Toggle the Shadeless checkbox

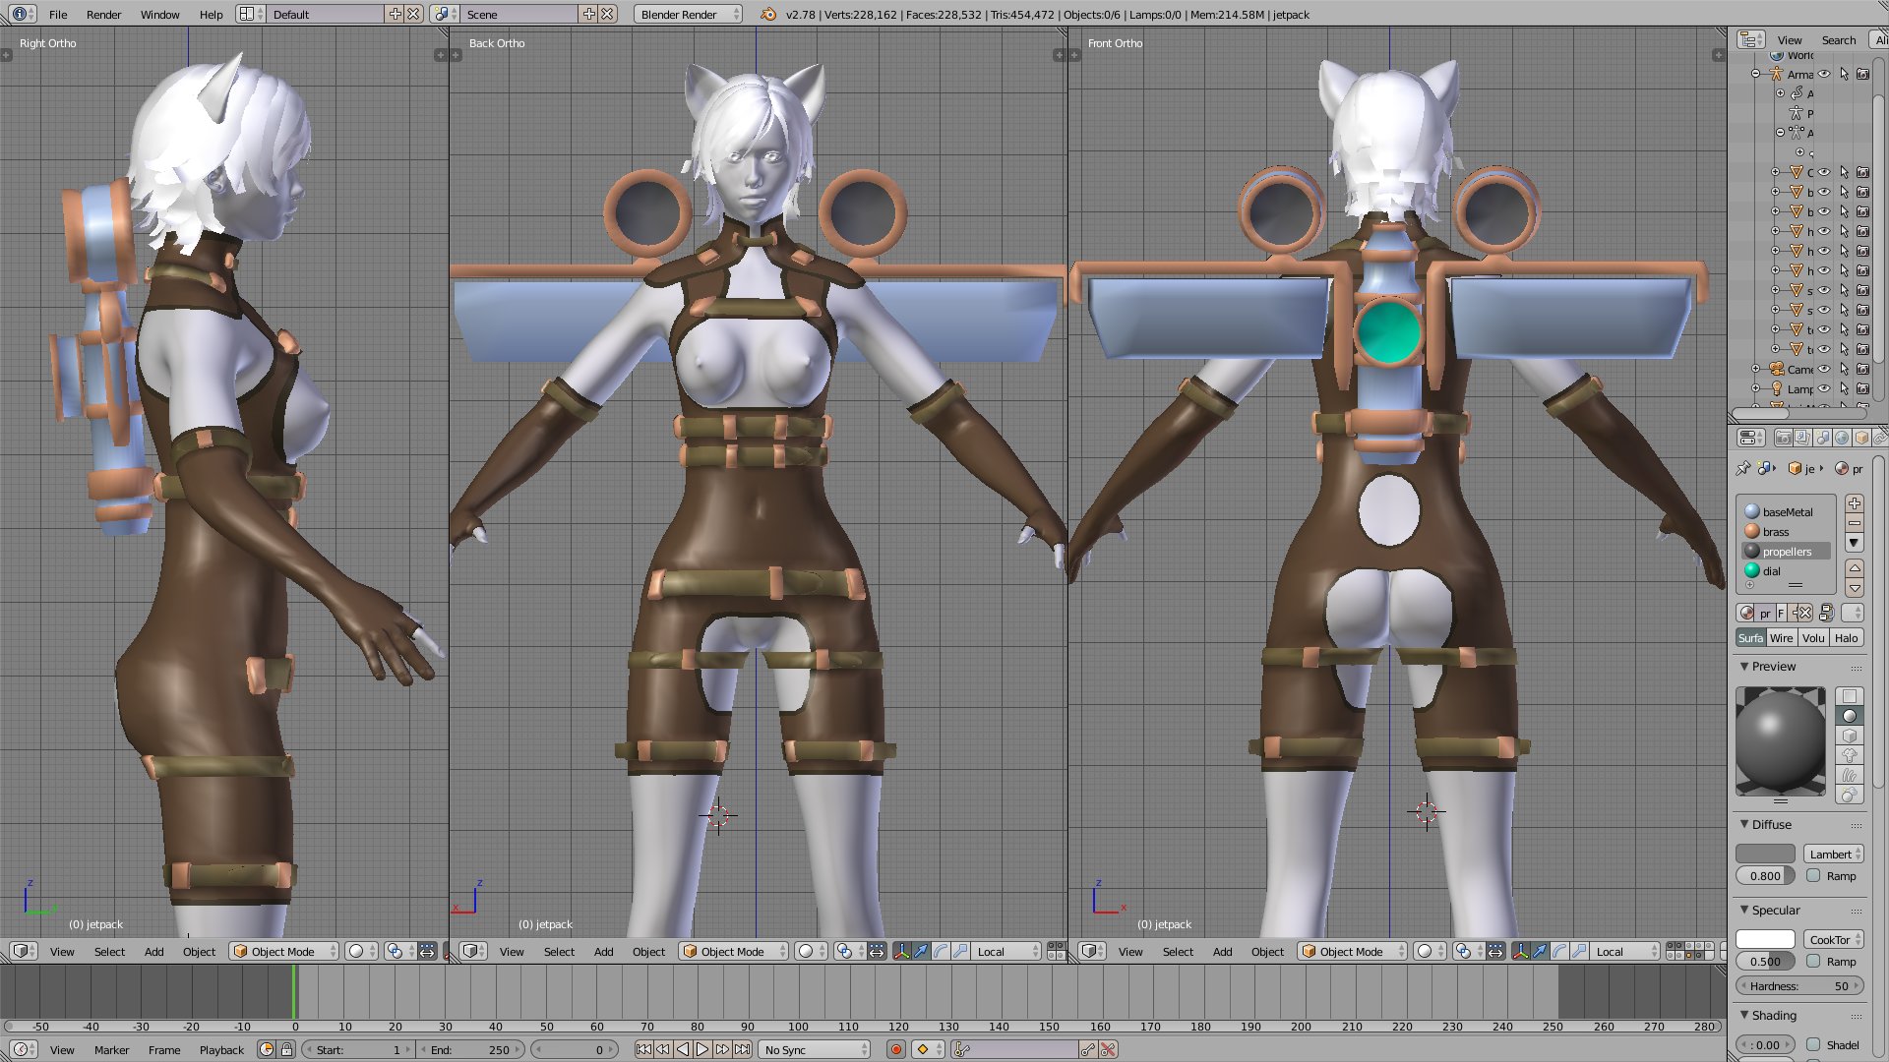[x=1813, y=1044]
